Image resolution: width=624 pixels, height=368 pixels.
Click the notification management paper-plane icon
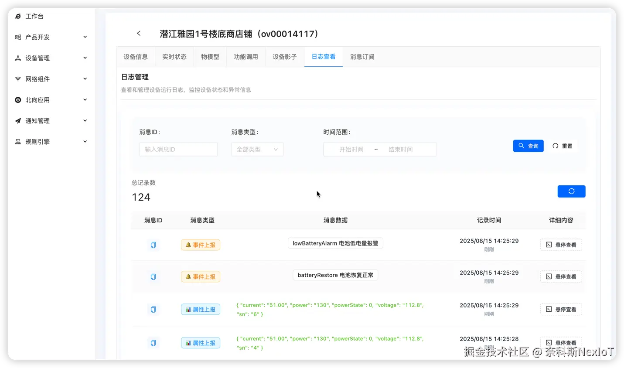tap(17, 121)
